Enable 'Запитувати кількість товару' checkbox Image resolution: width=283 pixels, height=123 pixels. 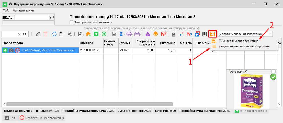click(x=71, y=22)
